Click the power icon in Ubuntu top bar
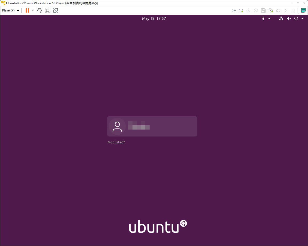 pos(296,18)
